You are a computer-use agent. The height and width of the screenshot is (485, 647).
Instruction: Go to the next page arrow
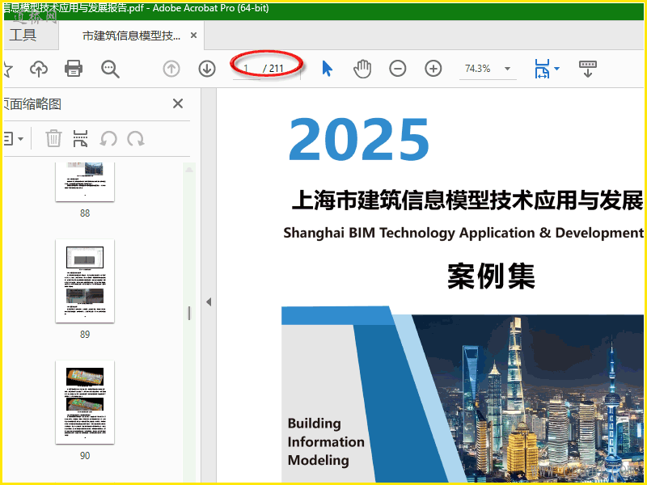tap(207, 69)
